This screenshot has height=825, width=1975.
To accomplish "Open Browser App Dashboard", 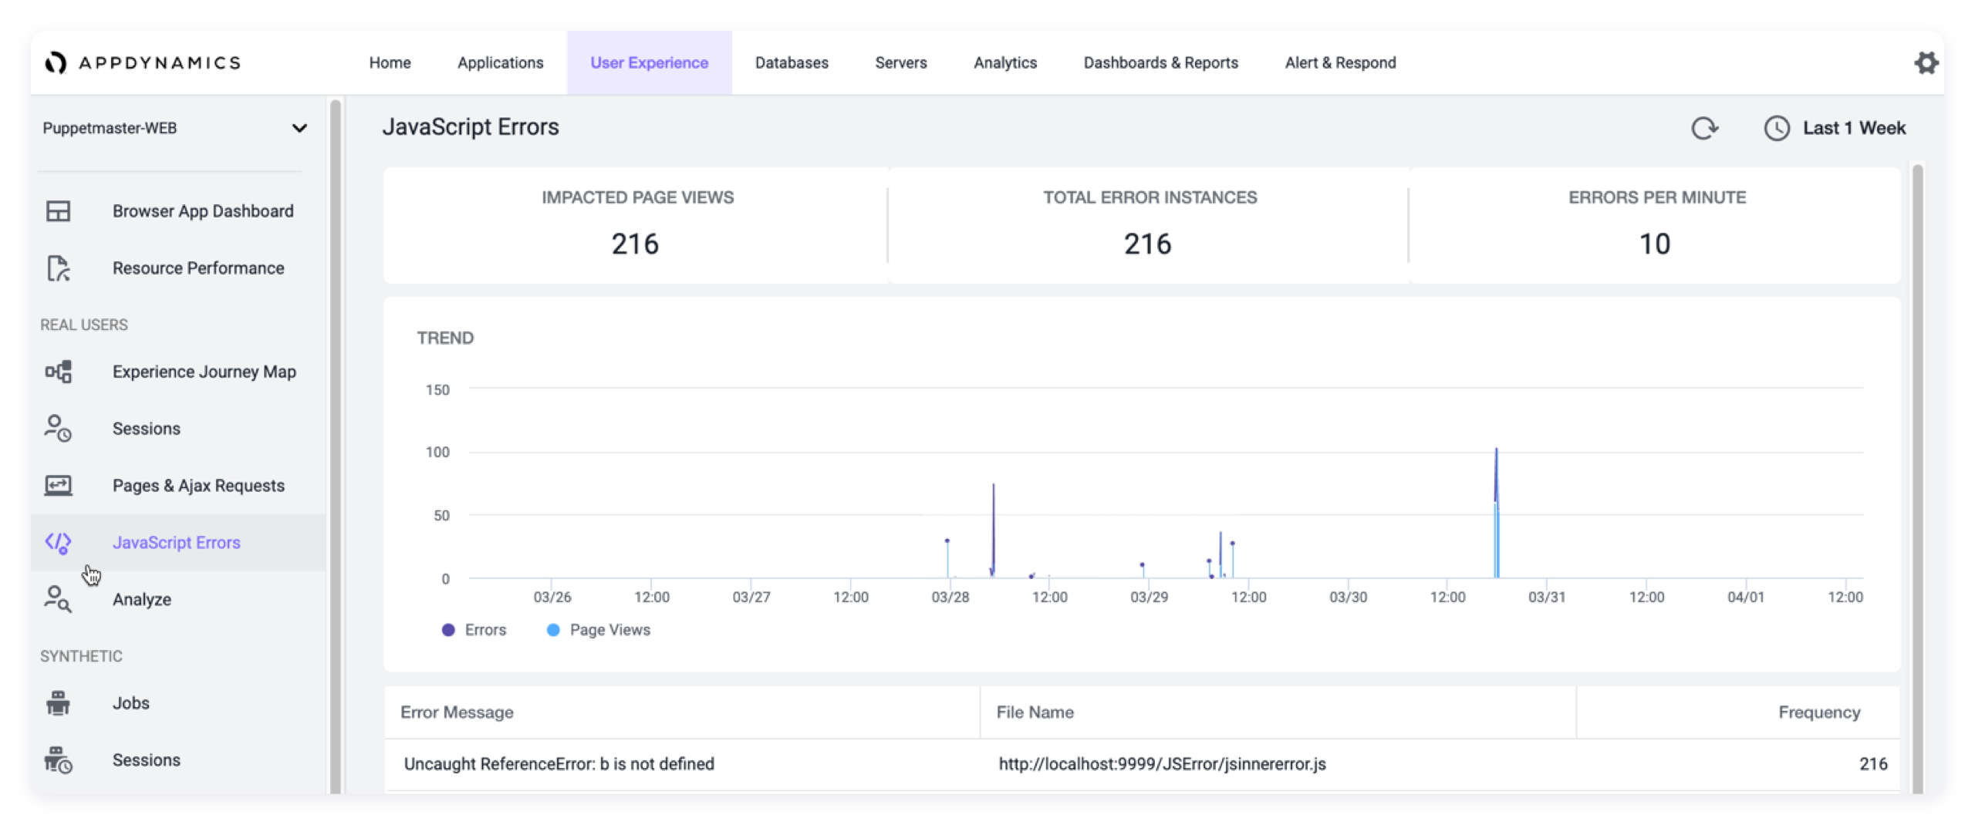I will (203, 210).
